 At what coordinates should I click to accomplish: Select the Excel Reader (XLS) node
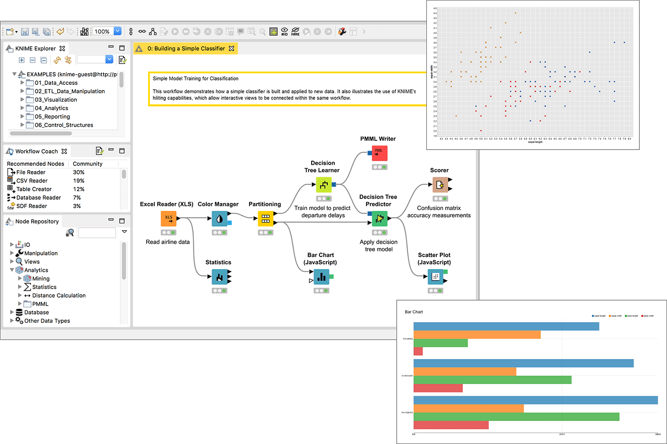168,218
